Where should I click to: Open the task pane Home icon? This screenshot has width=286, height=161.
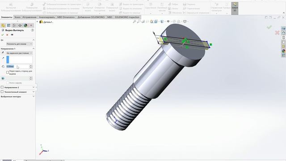[283, 33]
